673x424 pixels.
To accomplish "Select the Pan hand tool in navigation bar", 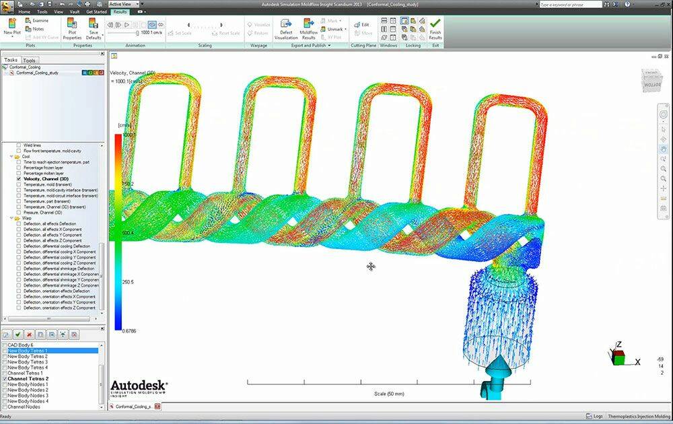I will click(664, 149).
